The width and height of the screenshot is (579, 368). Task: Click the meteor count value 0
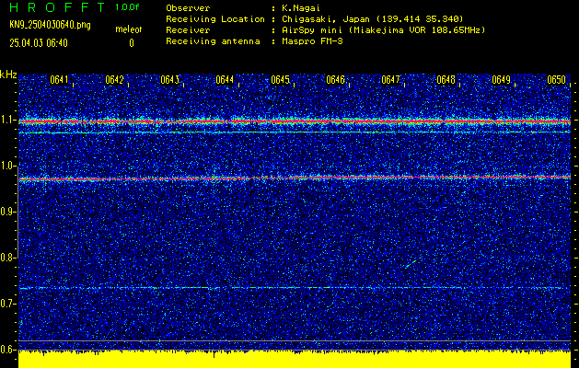(x=132, y=43)
